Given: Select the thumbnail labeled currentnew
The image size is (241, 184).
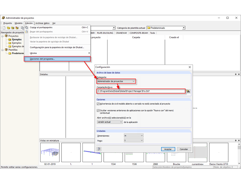Looking at the screenshot, I should click(198, 152).
